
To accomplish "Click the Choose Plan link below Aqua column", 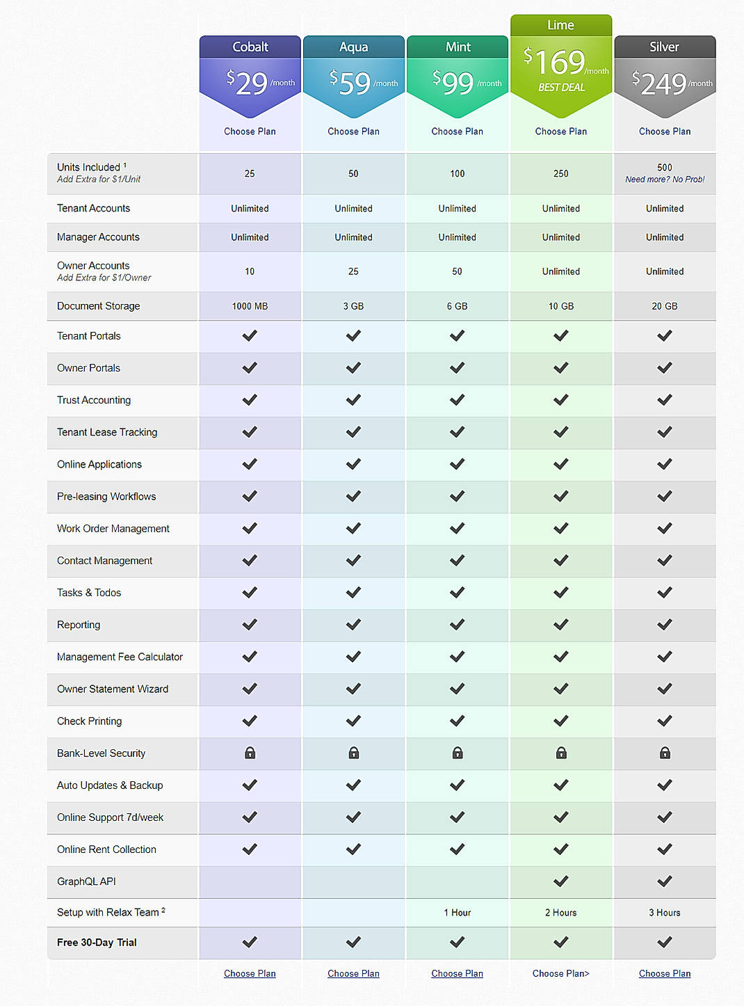I will tap(353, 973).
